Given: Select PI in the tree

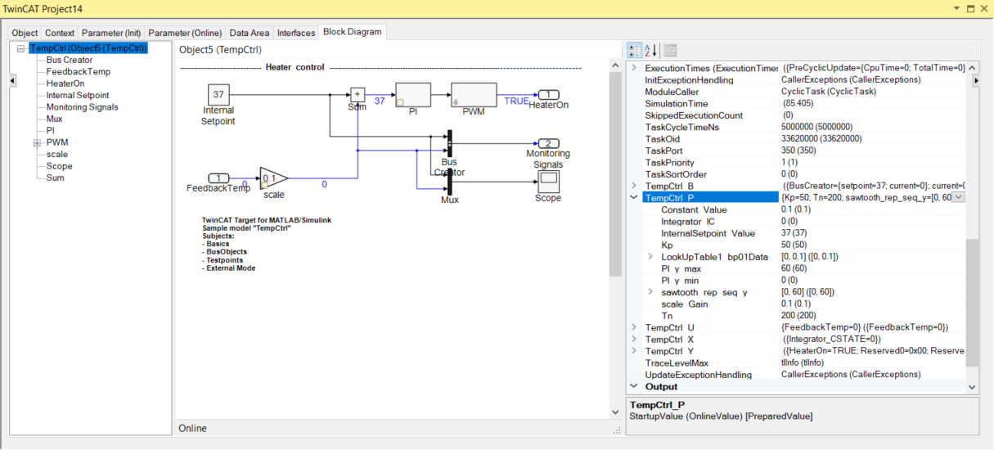Looking at the screenshot, I should (51, 130).
